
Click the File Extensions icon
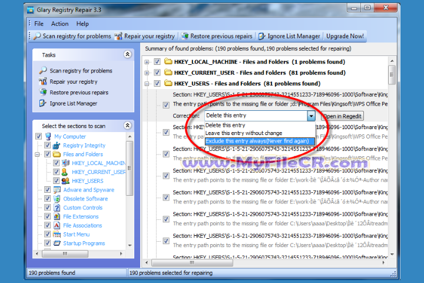(57, 216)
